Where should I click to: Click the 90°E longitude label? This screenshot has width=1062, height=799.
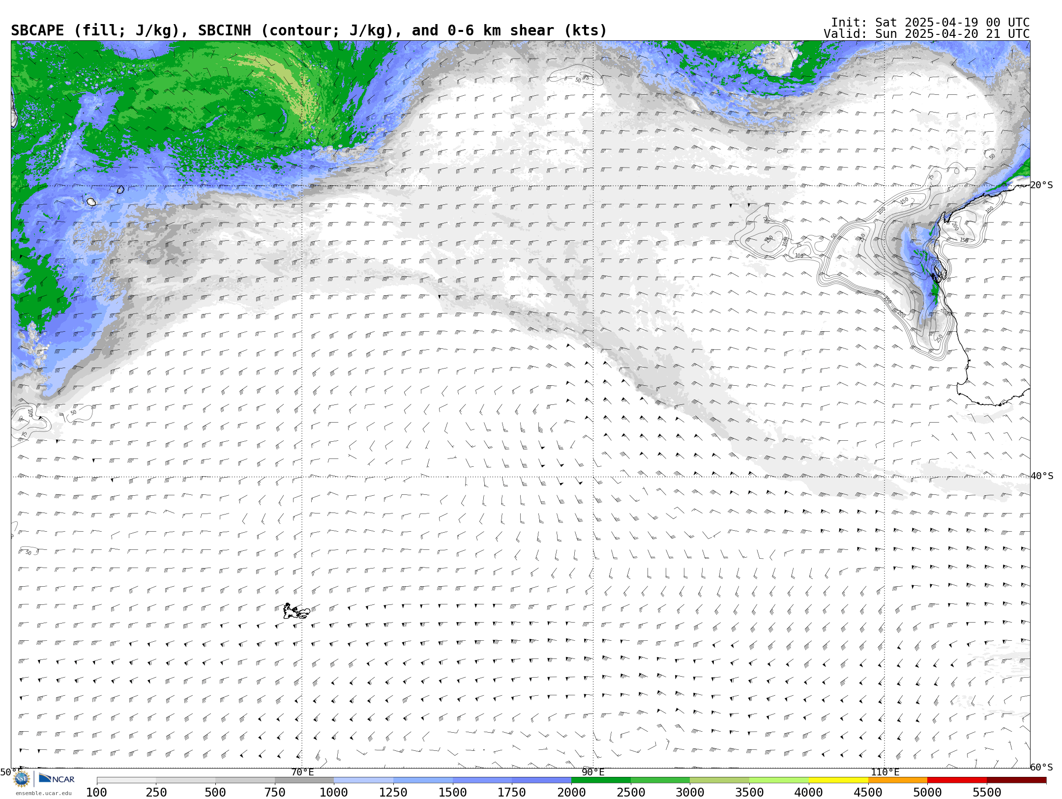593,772
